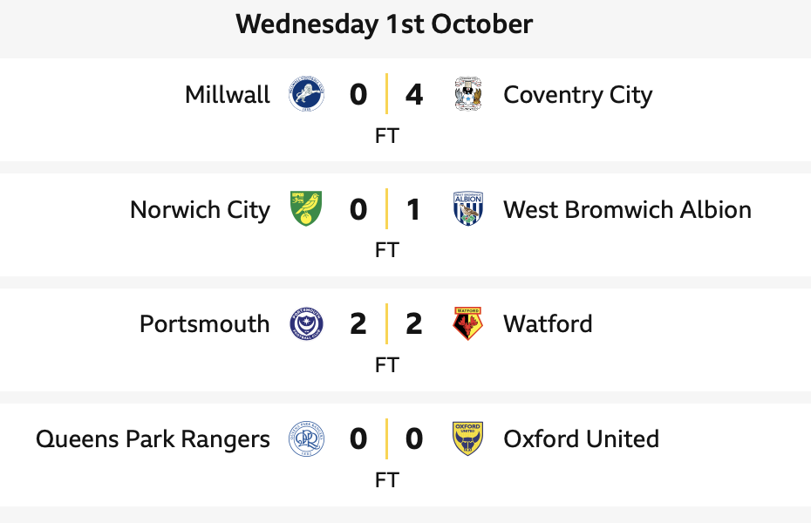Open the Millwall team name link
This screenshot has height=523, width=811.
pyautogui.click(x=228, y=94)
